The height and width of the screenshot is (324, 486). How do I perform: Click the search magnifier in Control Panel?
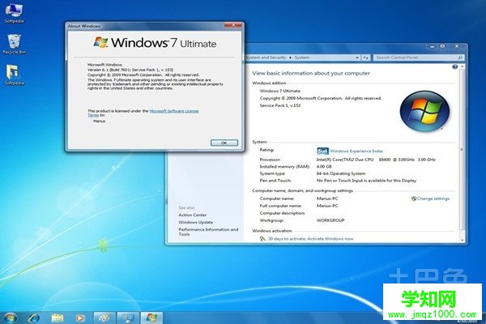point(460,58)
